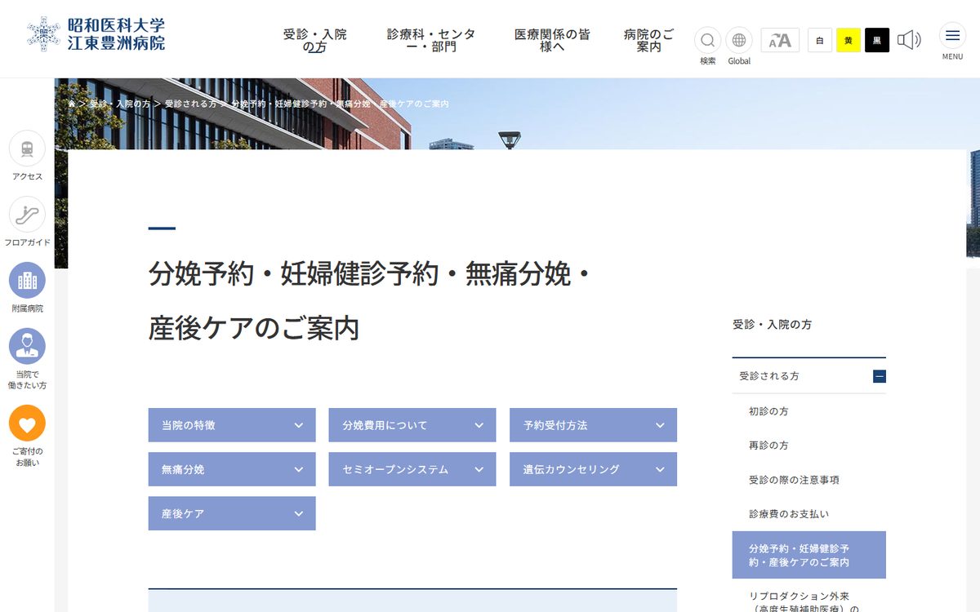Image resolution: width=980 pixels, height=612 pixels.
Task: Select the white 白 color scheme
Action: (x=820, y=40)
